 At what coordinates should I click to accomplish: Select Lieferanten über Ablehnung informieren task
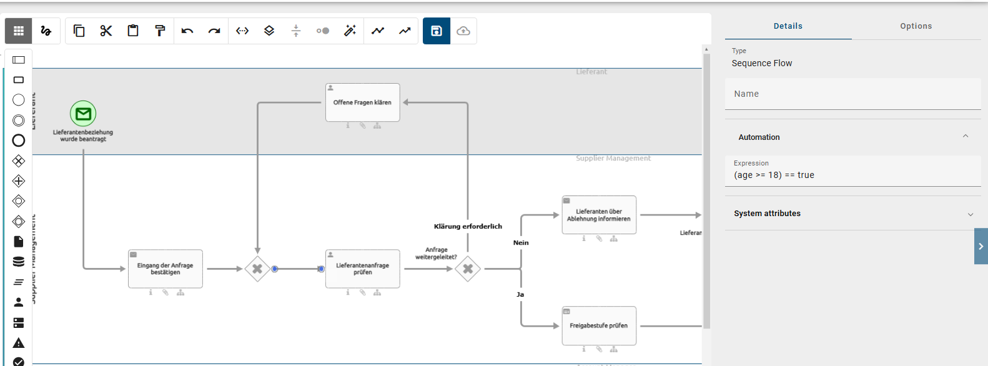click(x=599, y=215)
